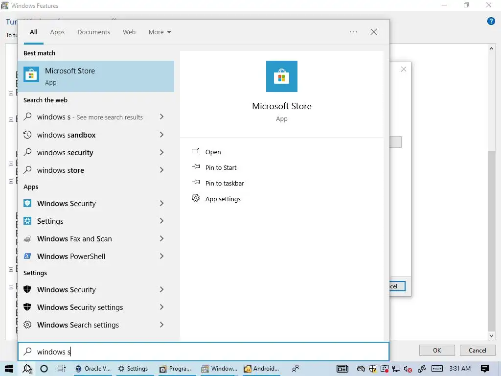Close the search panel with X
This screenshot has height=376, width=501.
click(x=373, y=32)
